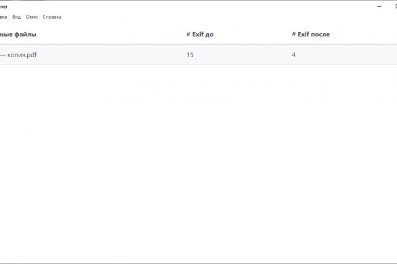Click the Exif-before count value 15

pos(190,55)
